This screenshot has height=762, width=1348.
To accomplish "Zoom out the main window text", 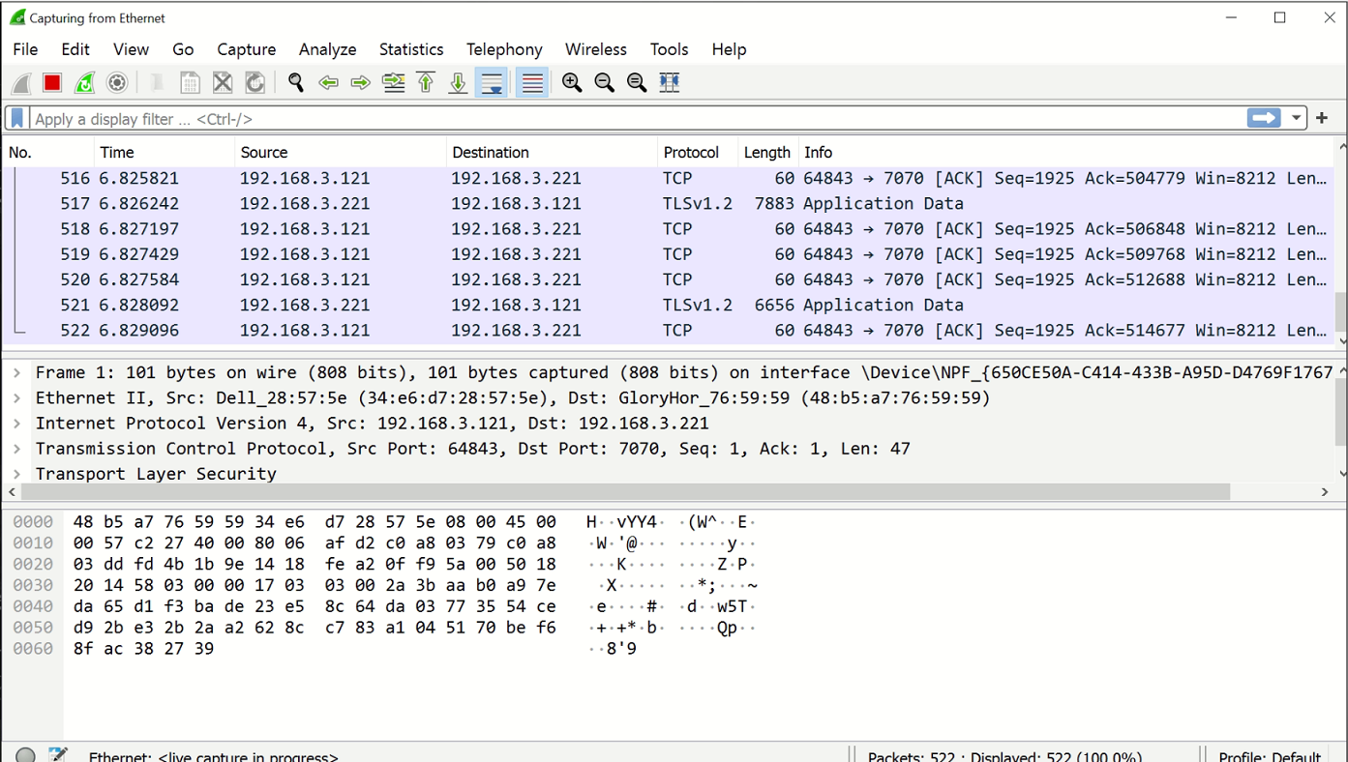I will 605,83.
